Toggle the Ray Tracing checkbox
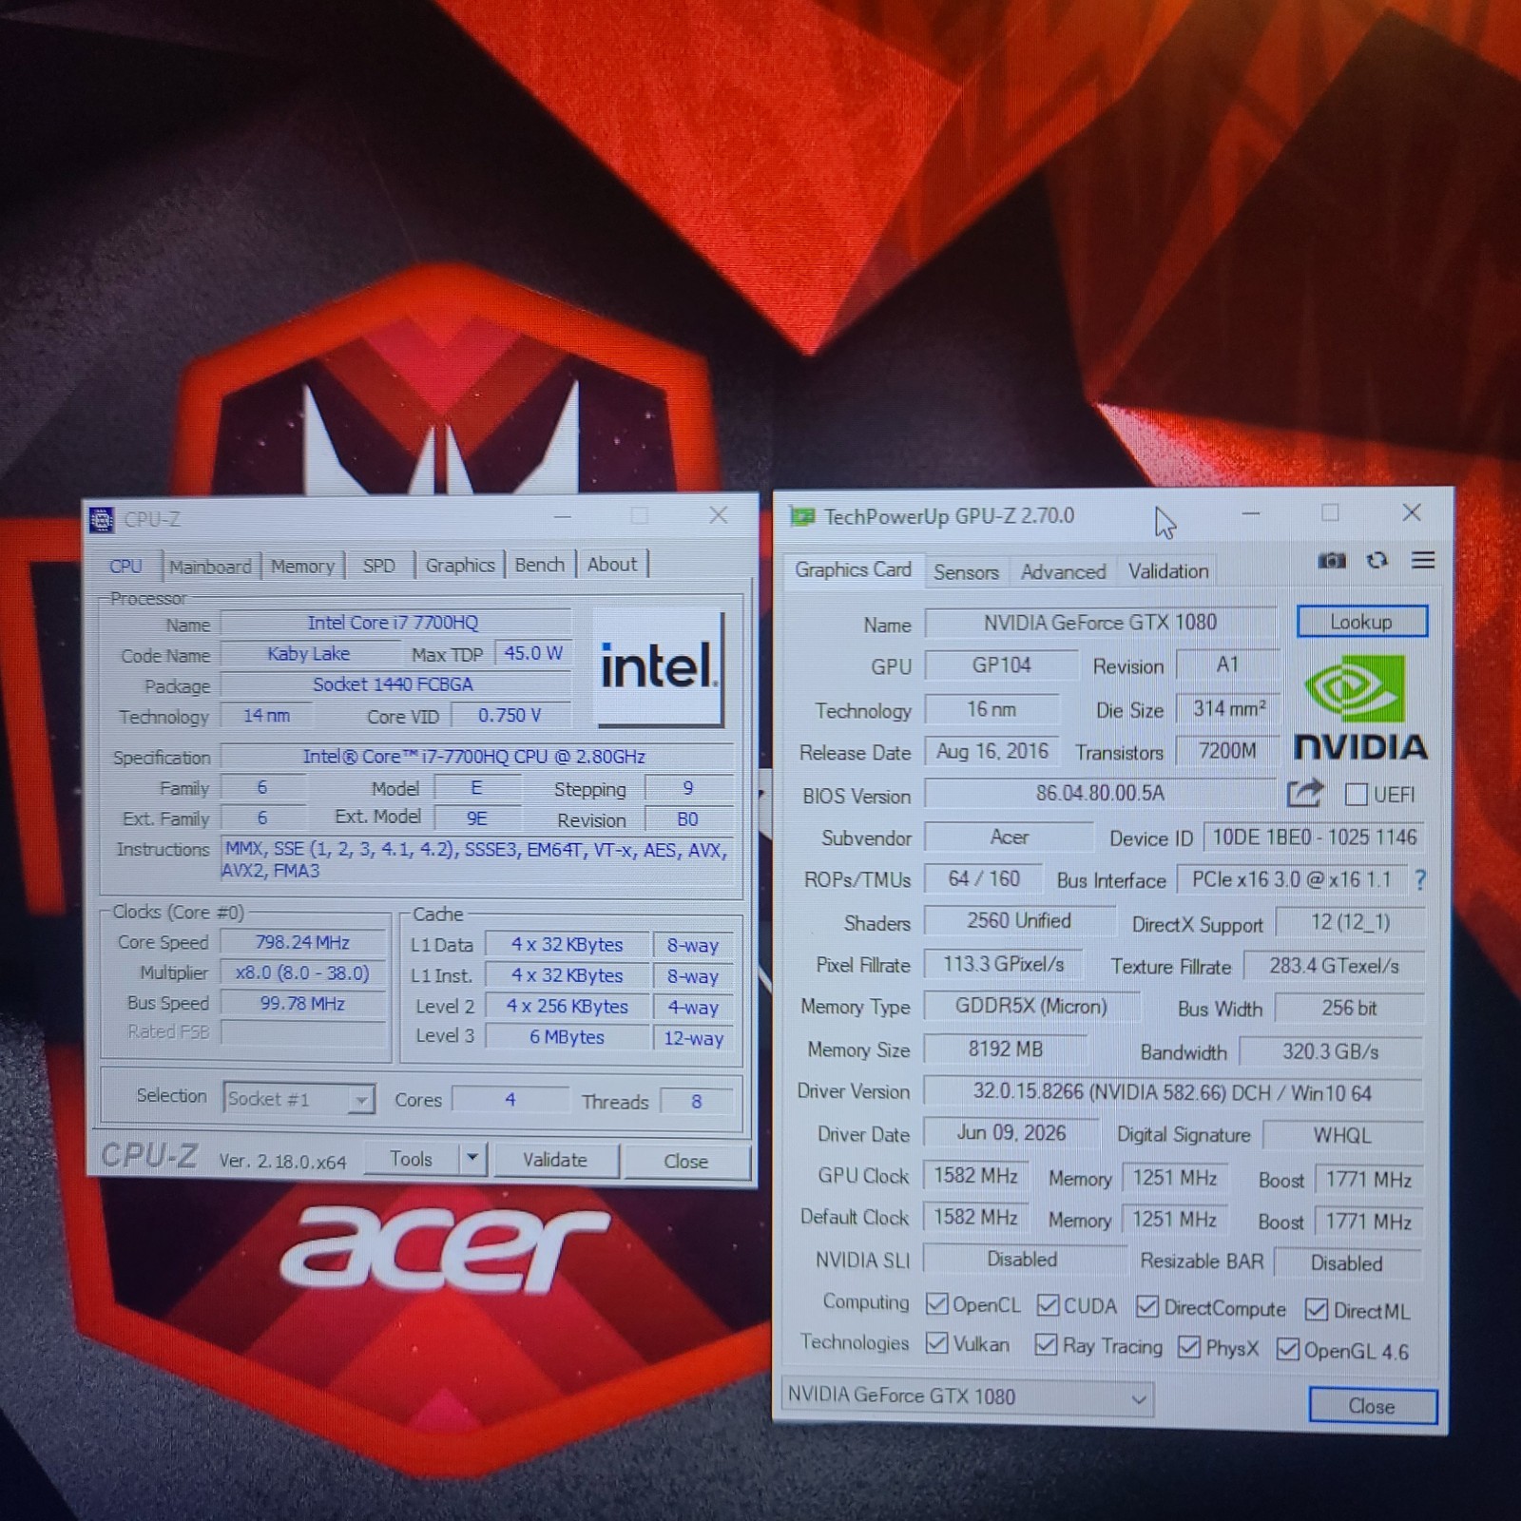The height and width of the screenshot is (1521, 1521). pyautogui.click(x=1046, y=1344)
